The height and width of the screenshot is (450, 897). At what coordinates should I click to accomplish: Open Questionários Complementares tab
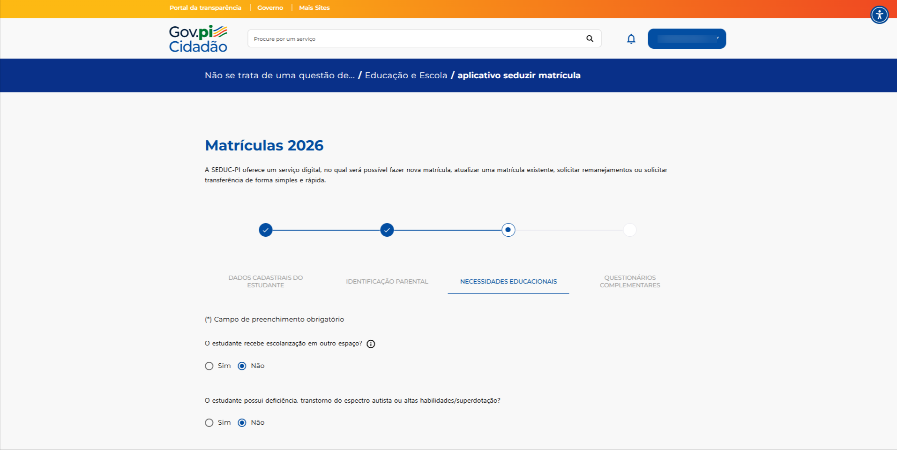pyautogui.click(x=630, y=282)
